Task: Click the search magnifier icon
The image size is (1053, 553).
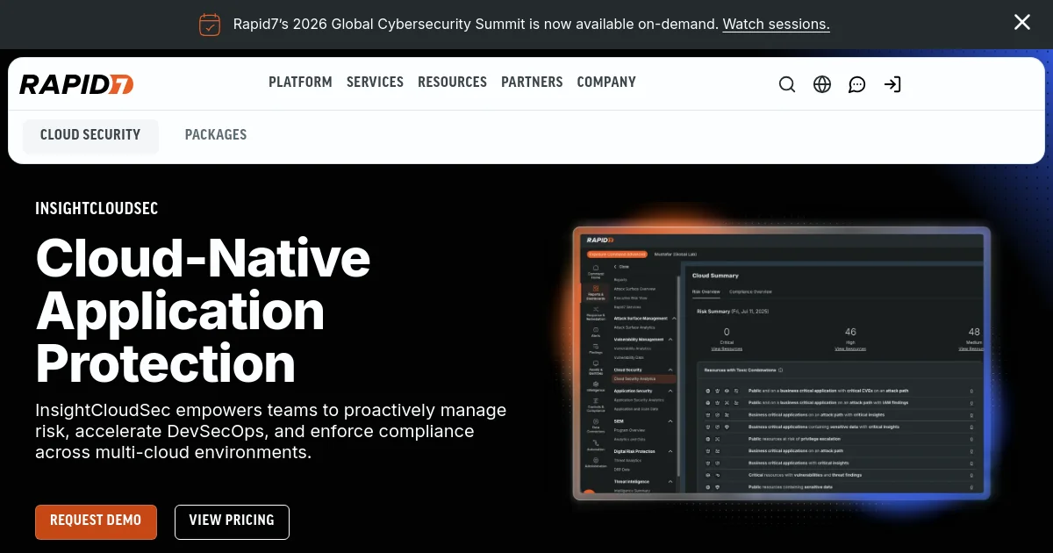Action: 787,84
